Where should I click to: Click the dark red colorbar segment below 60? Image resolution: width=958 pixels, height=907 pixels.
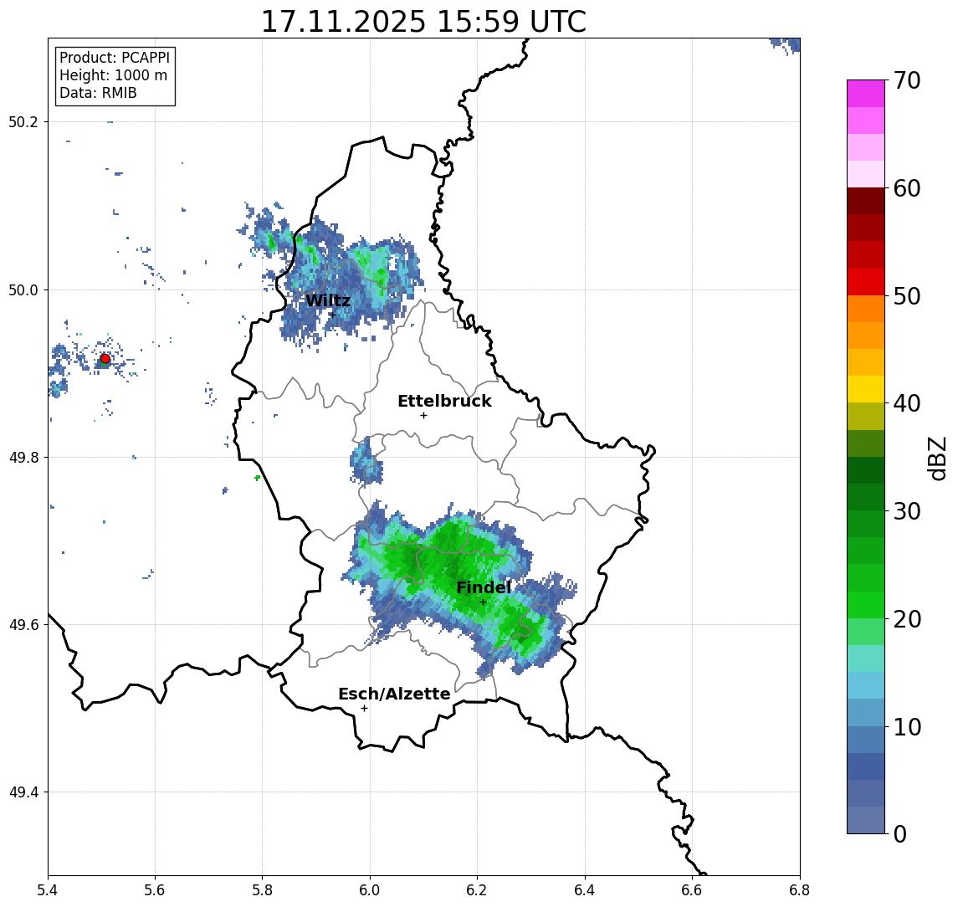pyautogui.click(x=866, y=201)
